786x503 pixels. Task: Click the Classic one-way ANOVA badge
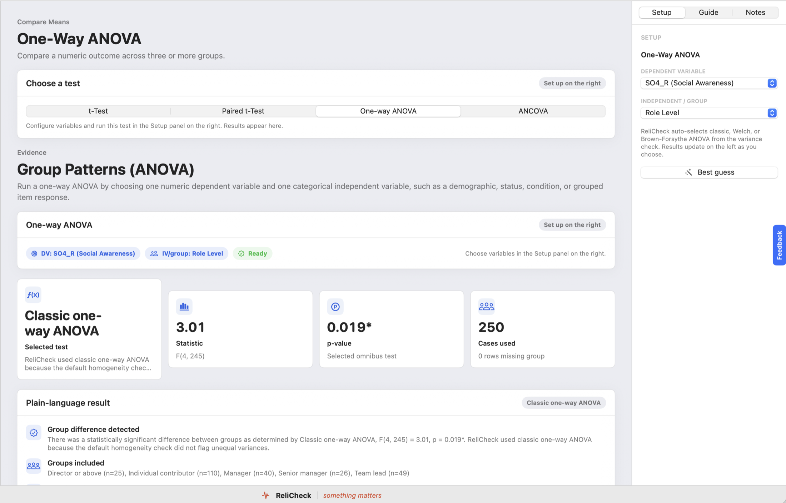click(x=563, y=403)
